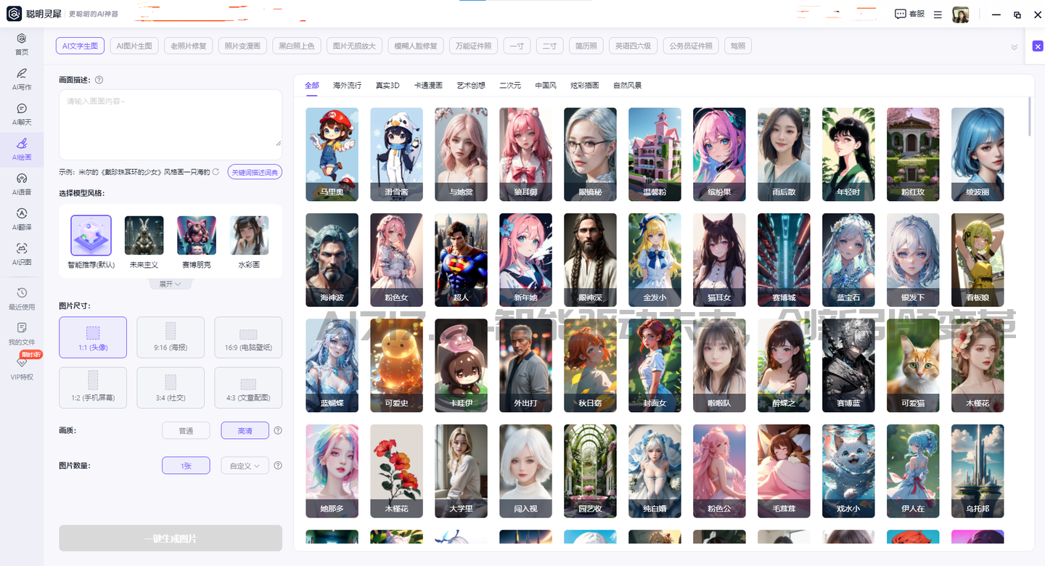
Task: Open 我的文件 files icon
Action: click(x=22, y=328)
